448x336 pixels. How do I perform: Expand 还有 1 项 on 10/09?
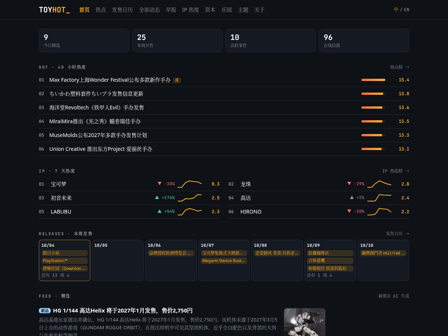(x=320, y=275)
